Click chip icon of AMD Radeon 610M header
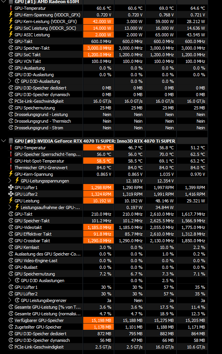This screenshot has height=354, width=222. [x=11, y=2]
